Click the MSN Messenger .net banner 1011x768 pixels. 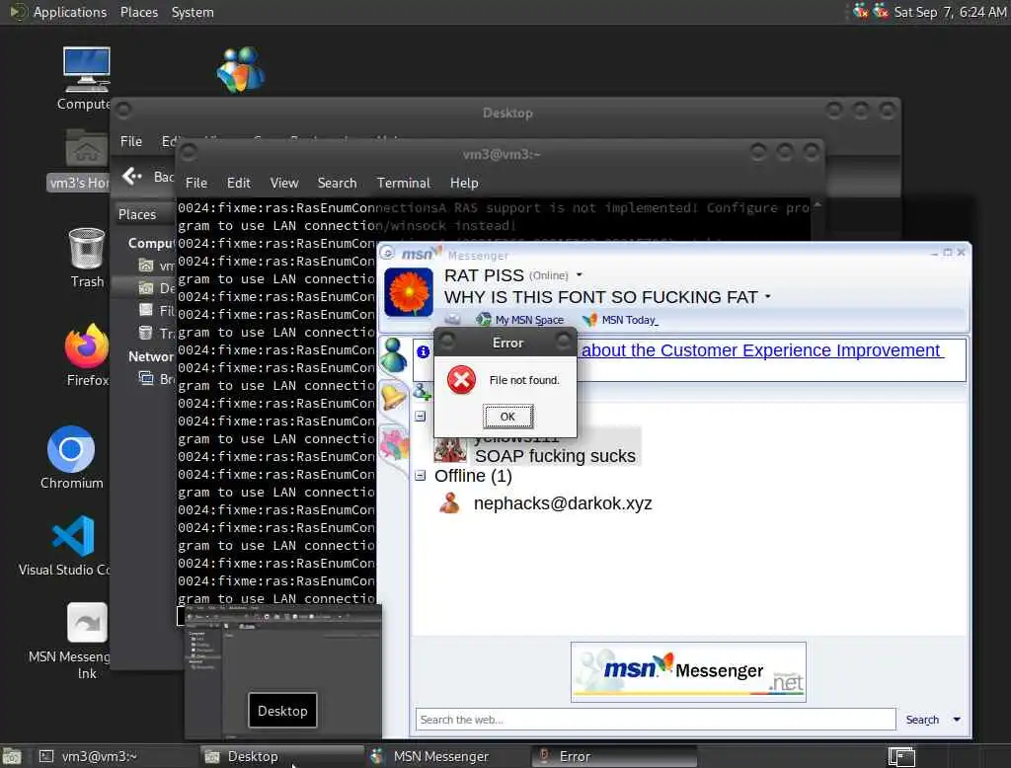[688, 672]
